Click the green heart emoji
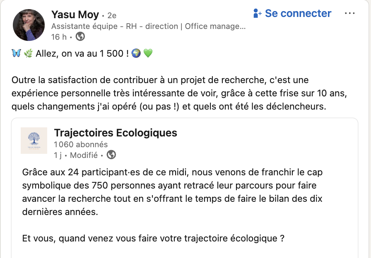The width and height of the screenshot is (371, 258). tap(148, 53)
